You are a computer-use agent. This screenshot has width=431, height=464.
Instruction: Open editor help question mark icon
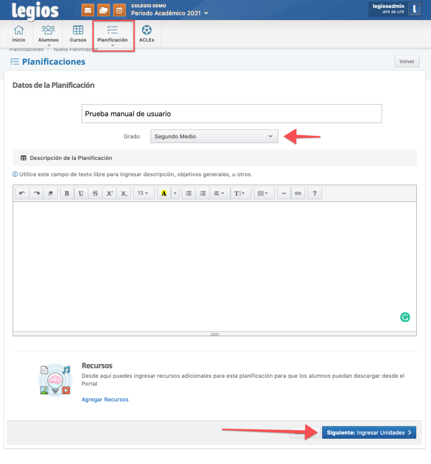pyautogui.click(x=315, y=194)
